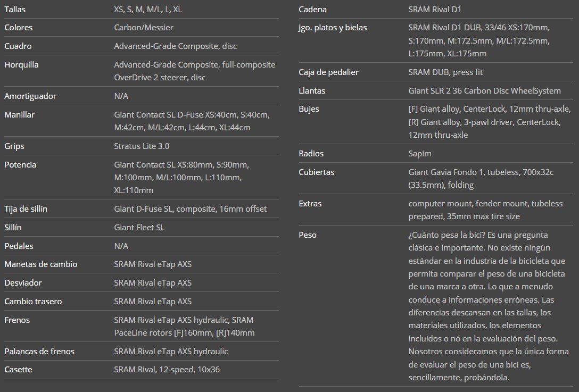Click the Manillar specification label
The height and width of the screenshot is (392, 579).
[20, 115]
